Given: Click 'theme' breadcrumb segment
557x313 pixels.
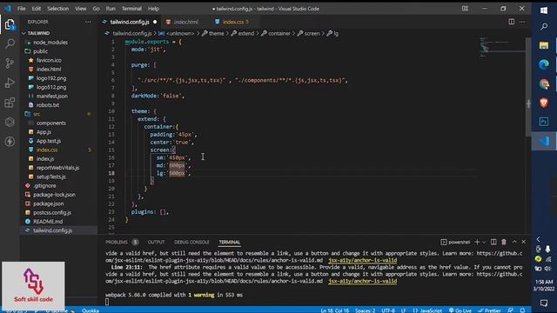Looking at the screenshot, I should point(216,33).
